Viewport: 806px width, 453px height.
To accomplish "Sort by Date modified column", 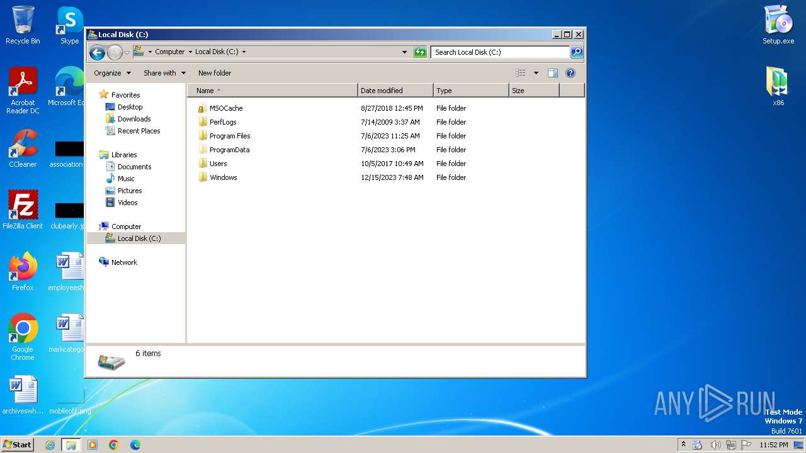I will [x=395, y=91].
